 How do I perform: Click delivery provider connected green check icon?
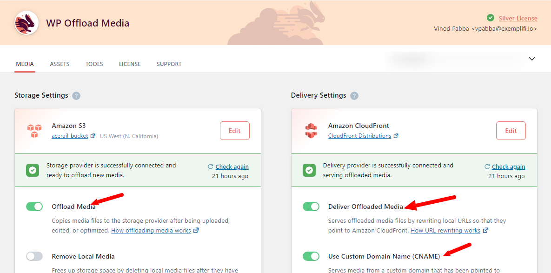tap(309, 170)
